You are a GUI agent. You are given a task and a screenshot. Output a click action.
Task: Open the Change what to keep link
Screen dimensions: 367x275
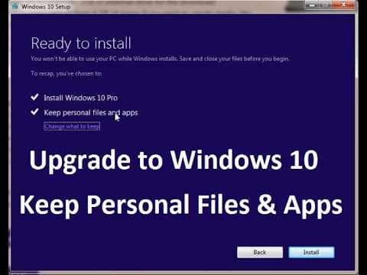(x=72, y=126)
